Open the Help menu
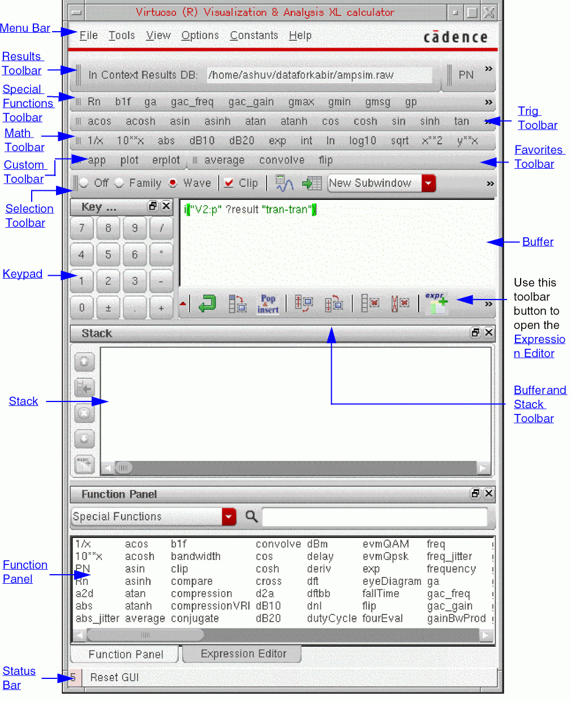The height and width of the screenshot is (701, 571). 300,35
